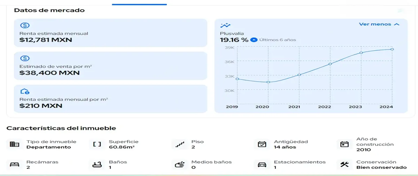
Task: Click the Datos de mercado heading
Action: coord(49,10)
